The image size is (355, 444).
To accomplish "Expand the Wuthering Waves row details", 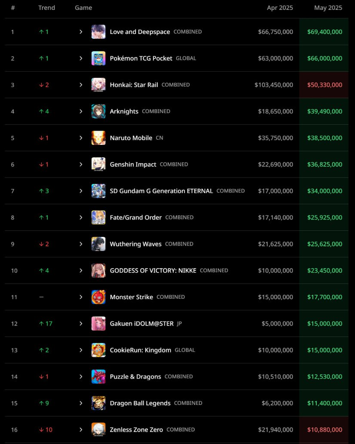I will pyautogui.click(x=81, y=244).
